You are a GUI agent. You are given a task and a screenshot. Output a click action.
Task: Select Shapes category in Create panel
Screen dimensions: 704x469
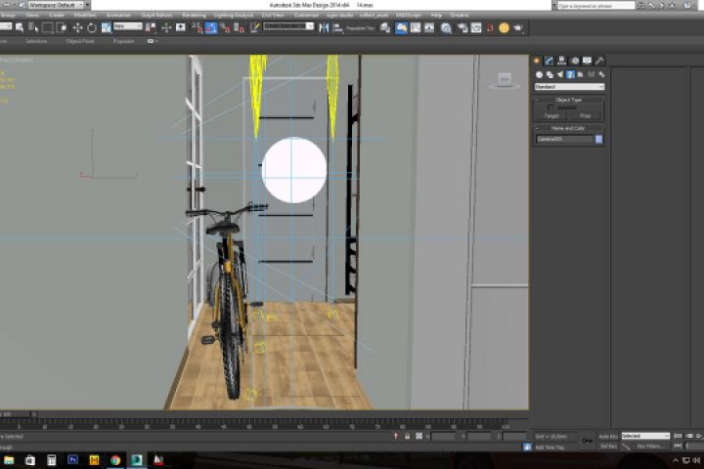click(x=550, y=75)
